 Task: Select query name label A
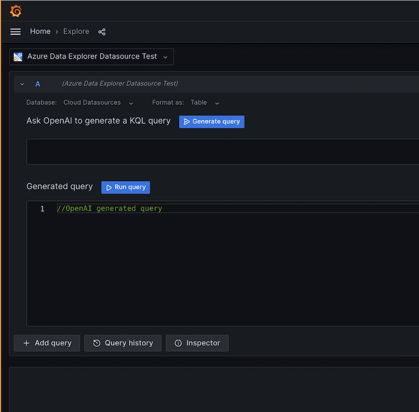pyautogui.click(x=38, y=84)
